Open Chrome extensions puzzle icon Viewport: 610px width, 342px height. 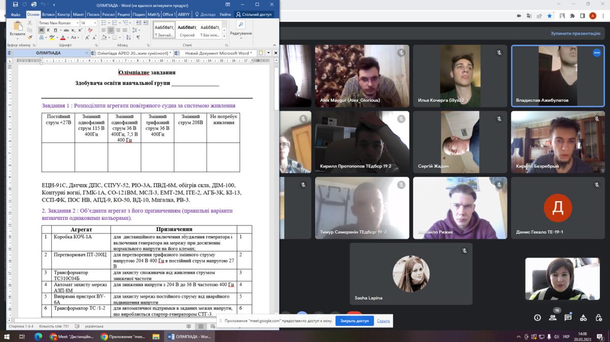(572, 16)
